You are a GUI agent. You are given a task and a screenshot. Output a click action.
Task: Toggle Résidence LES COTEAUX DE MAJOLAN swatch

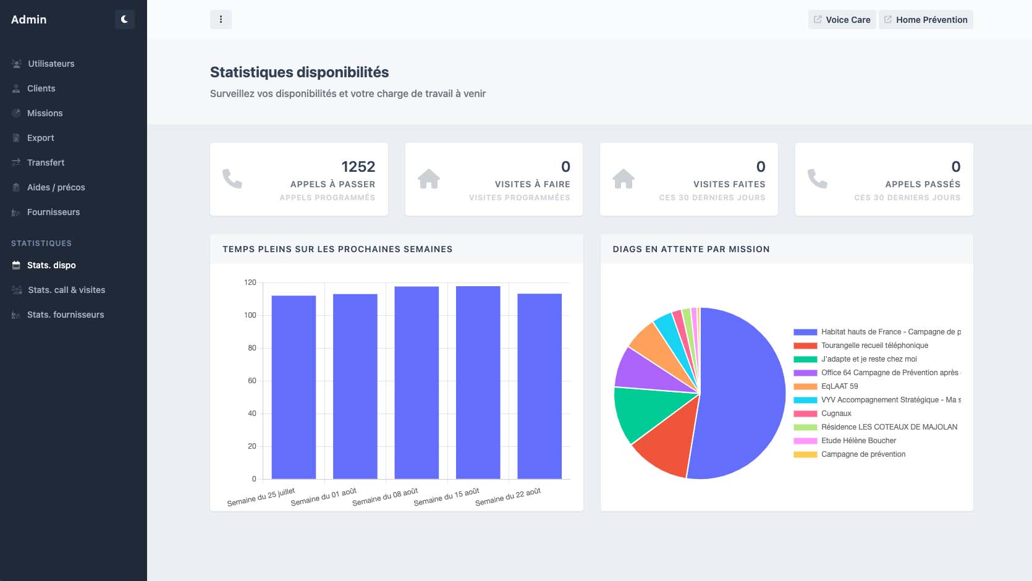click(x=805, y=427)
